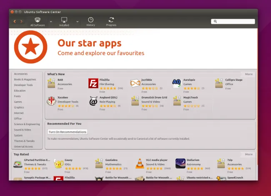Open FileZilla in What's New
Screen dimensions: 271x196
93,83
